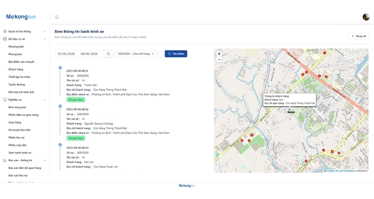The image size is (374, 199).
Task: Expand the Quản trị hệ thống section chevron
Action: pos(45,31)
